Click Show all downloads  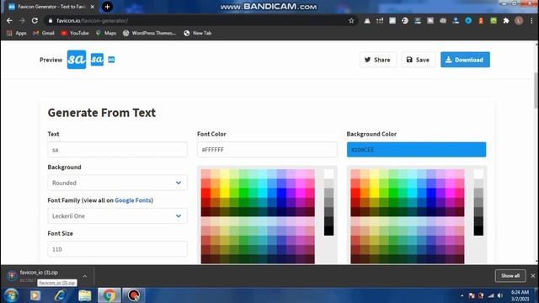pyautogui.click(x=510, y=275)
